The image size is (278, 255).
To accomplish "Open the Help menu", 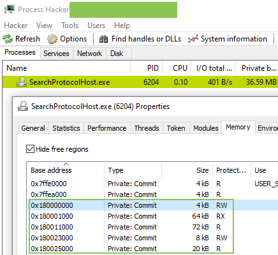I will pyautogui.click(x=122, y=25).
